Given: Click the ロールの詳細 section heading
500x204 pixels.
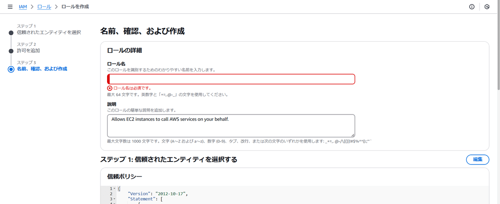Looking at the screenshot, I should [x=125, y=50].
